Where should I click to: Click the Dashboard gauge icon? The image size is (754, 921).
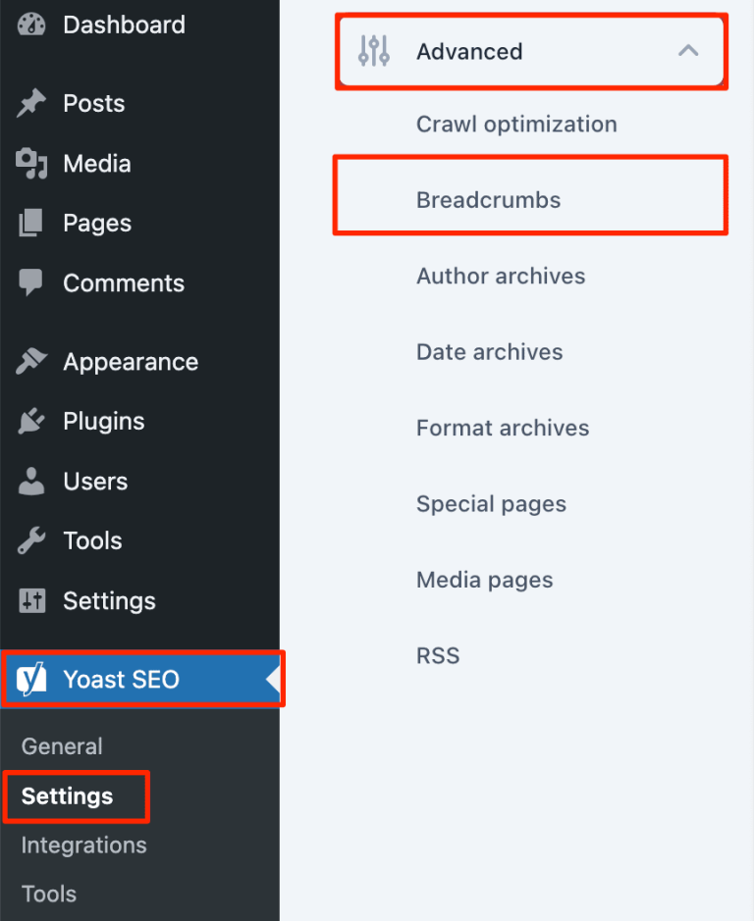coord(30,25)
